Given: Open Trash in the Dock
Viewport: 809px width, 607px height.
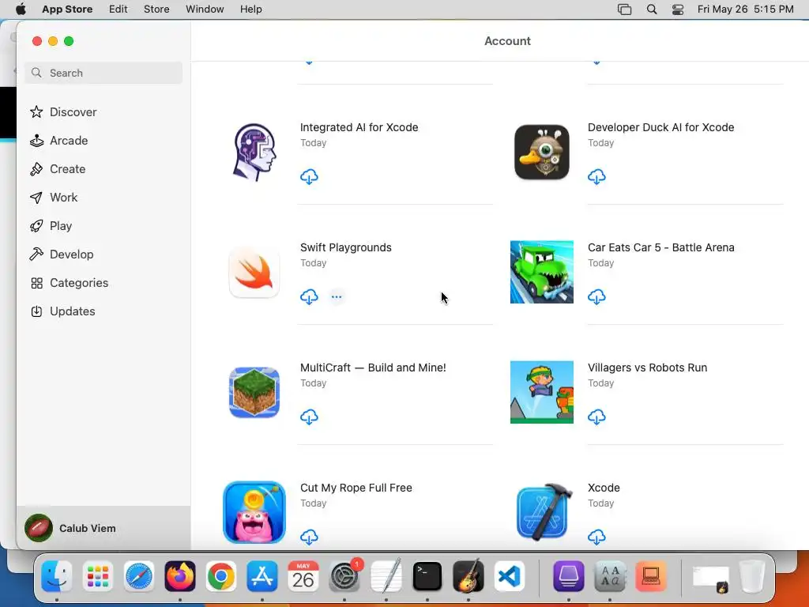Looking at the screenshot, I should [x=752, y=576].
